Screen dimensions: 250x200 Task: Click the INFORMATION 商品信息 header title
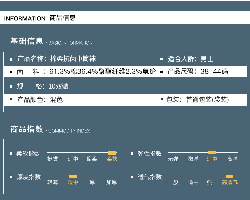click(40, 18)
